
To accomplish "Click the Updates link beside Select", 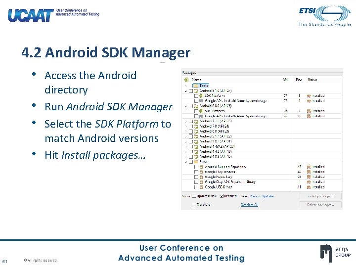I will [x=268, y=196].
